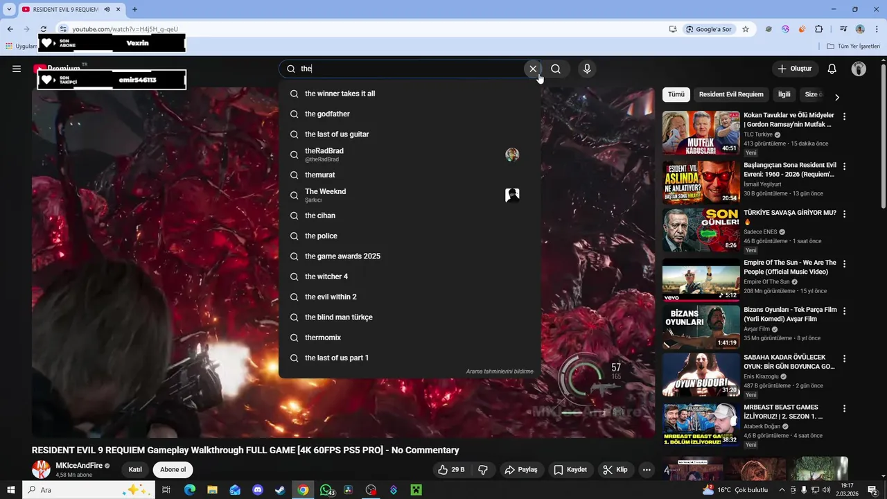Go back with the browser back arrow

pos(10,29)
